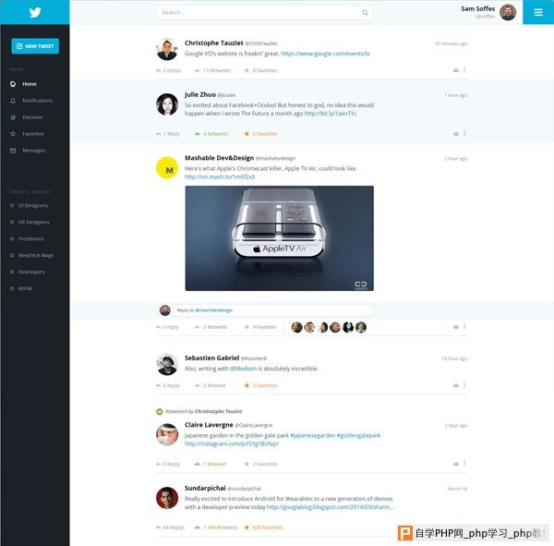This screenshot has height=546, width=554.
Task: Click cloud icon on Christophe Tauziet's tweet
Action: coord(456,70)
